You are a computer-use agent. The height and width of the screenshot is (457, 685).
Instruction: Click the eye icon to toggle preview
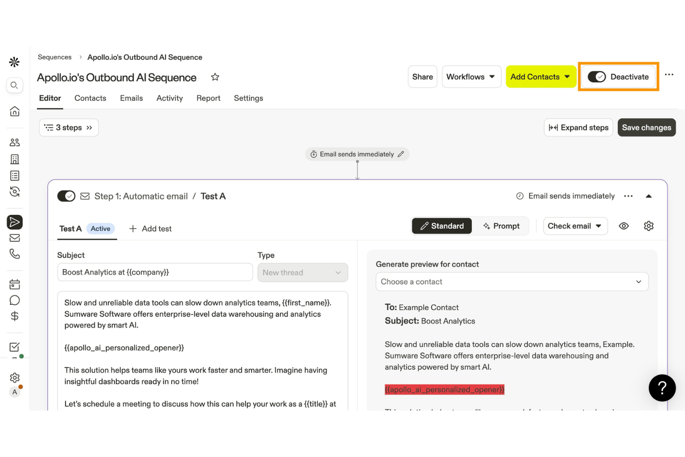624,226
